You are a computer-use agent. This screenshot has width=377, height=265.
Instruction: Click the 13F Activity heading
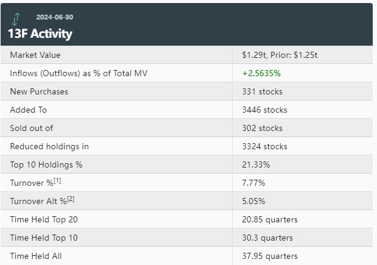coord(40,34)
